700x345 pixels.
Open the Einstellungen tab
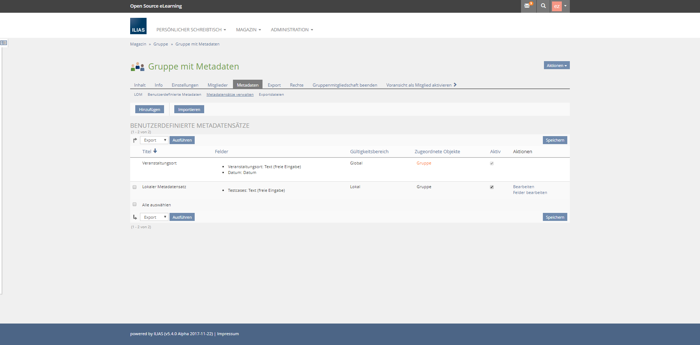185,85
